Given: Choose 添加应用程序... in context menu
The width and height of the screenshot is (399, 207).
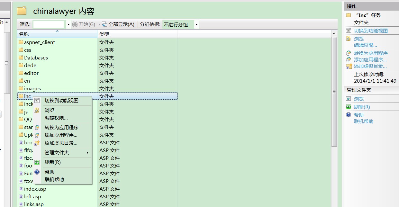Looking at the screenshot, I should point(61,135).
